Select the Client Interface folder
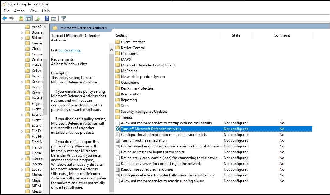This screenshot has width=330, height=195. 130,42
